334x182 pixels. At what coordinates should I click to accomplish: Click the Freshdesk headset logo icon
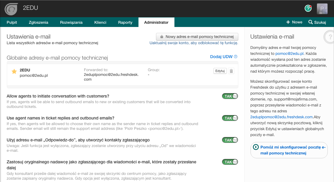[x=11, y=9]
